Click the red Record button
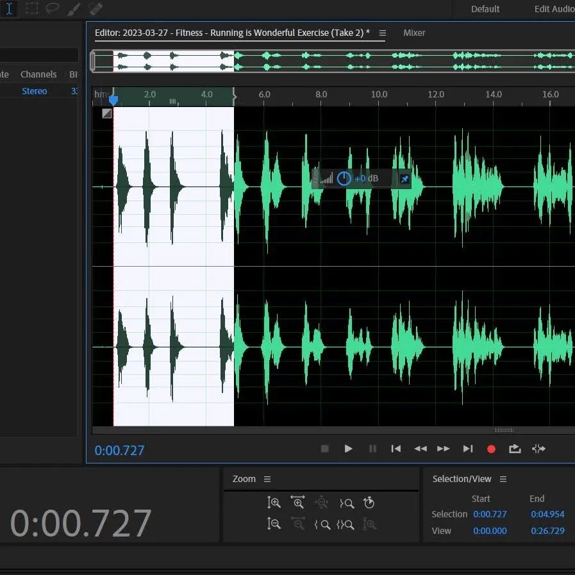 point(492,449)
